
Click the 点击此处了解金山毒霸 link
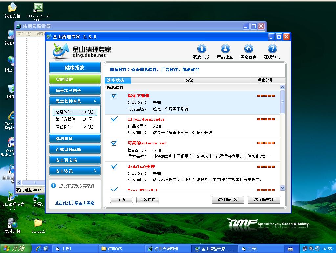click(x=75, y=203)
